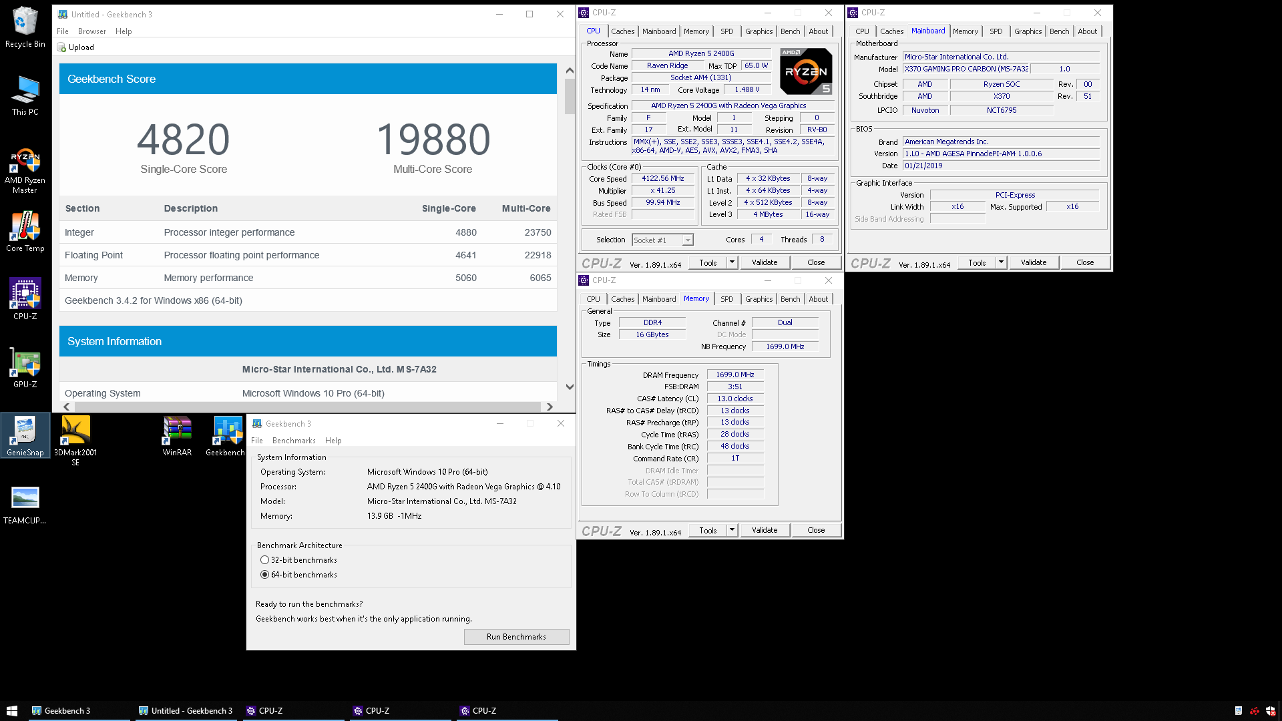Click the Mainboard CPU-Z window title icon
Image resolution: width=1282 pixels, height=721 pixels.
click(x=853, y=13)
